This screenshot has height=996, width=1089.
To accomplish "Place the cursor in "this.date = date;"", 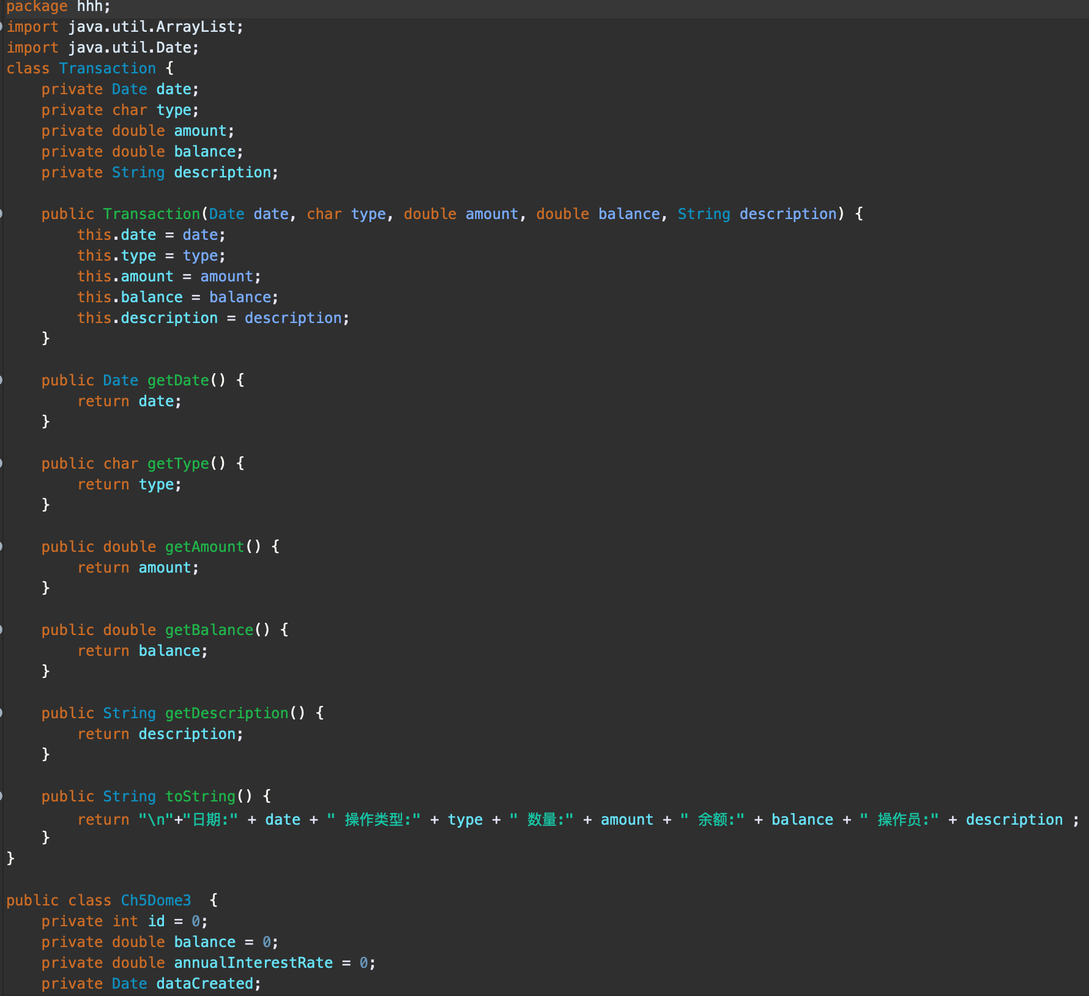I will pyautogui.click(x=151, y=235).
